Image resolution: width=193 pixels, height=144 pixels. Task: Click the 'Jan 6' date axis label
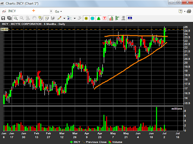4,135
